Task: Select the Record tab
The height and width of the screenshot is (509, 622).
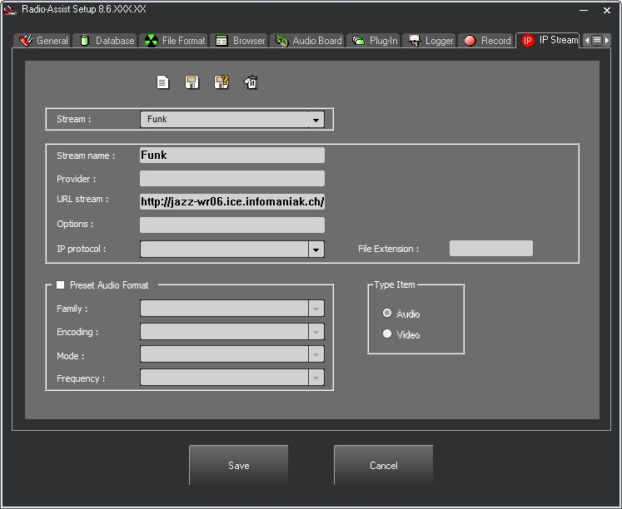Action: pyautogui.click(x=487, y=41)
